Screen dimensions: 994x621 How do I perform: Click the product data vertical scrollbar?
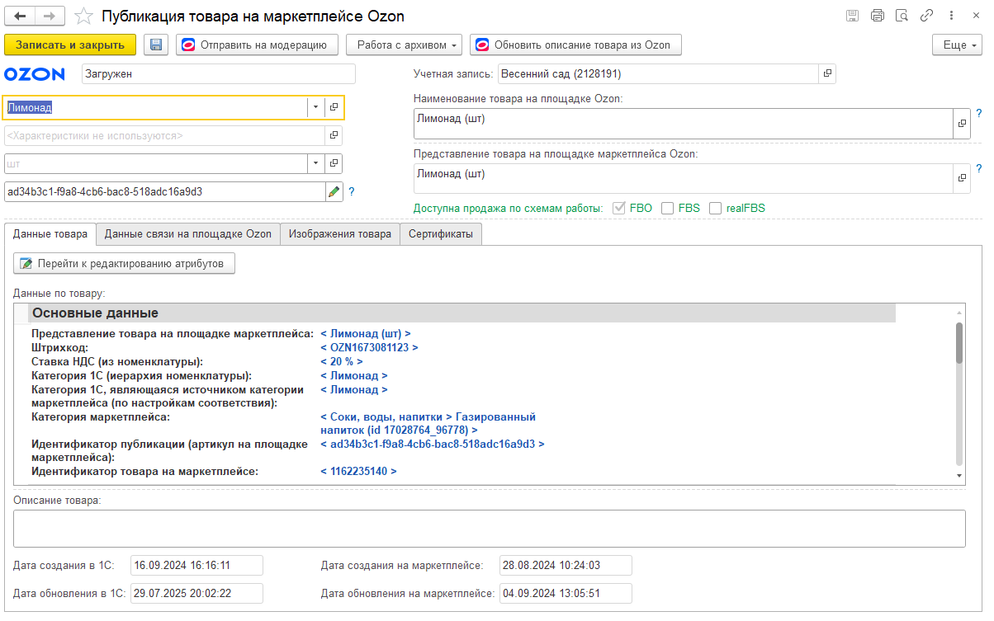point(958,343)
